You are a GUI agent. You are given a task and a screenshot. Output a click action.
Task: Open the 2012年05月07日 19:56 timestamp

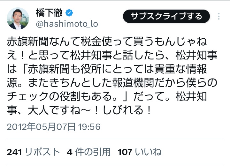(54, 127)
